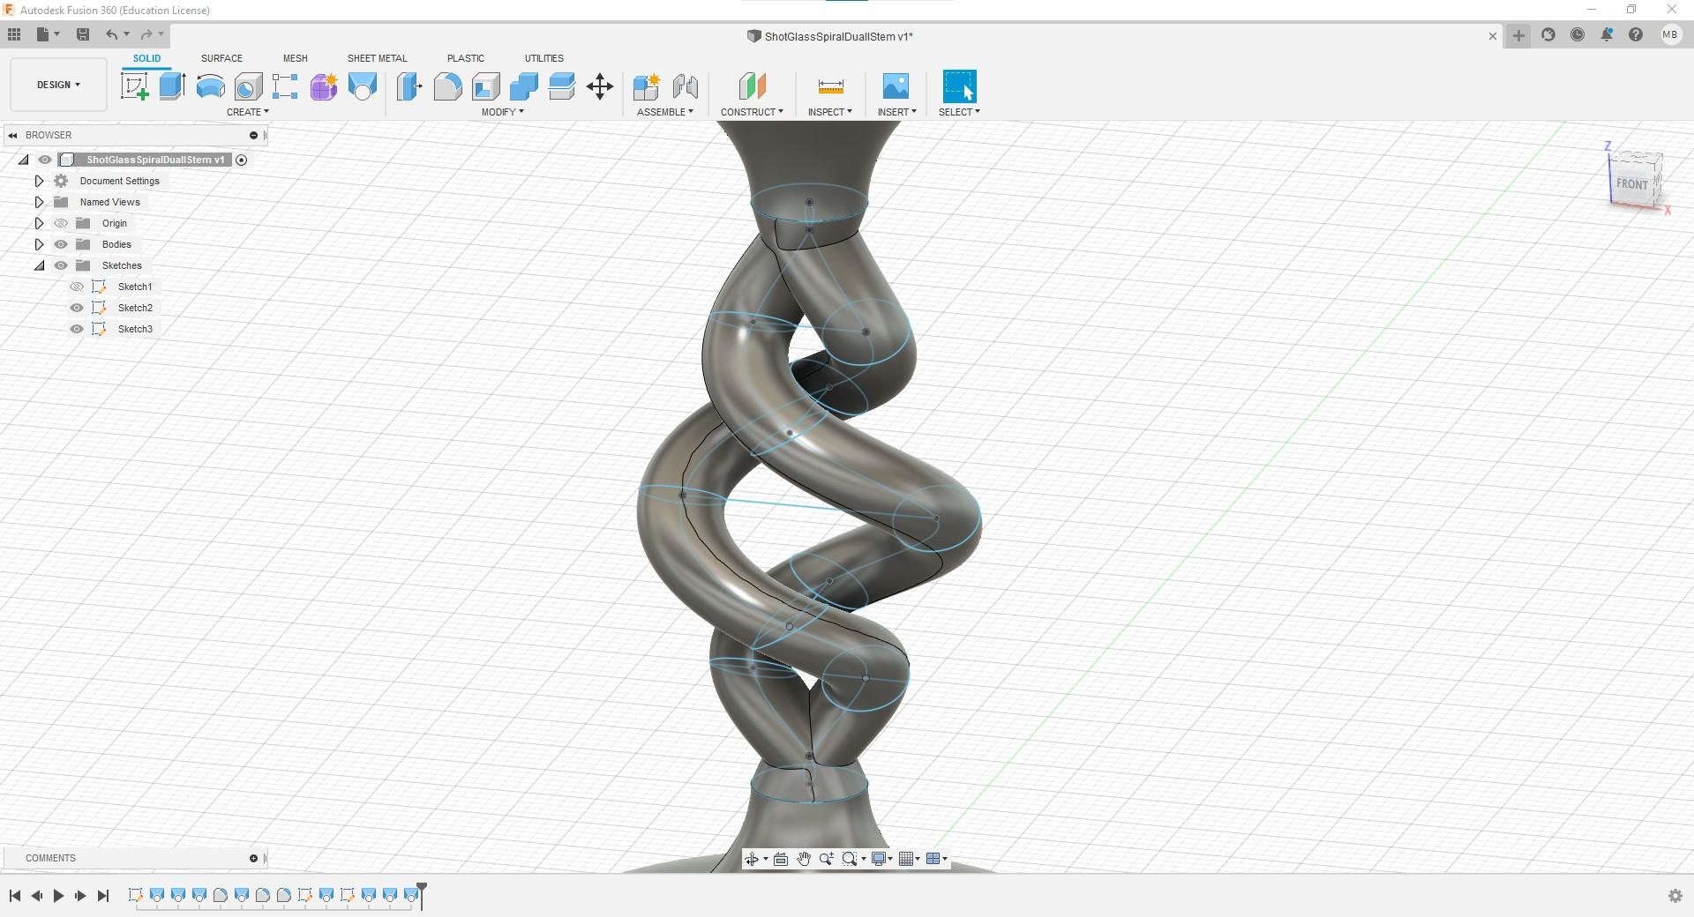The height and width of the screenshot is (917, 1694).
Task: Select the Revolve tool
Action: tap(210, 86)
